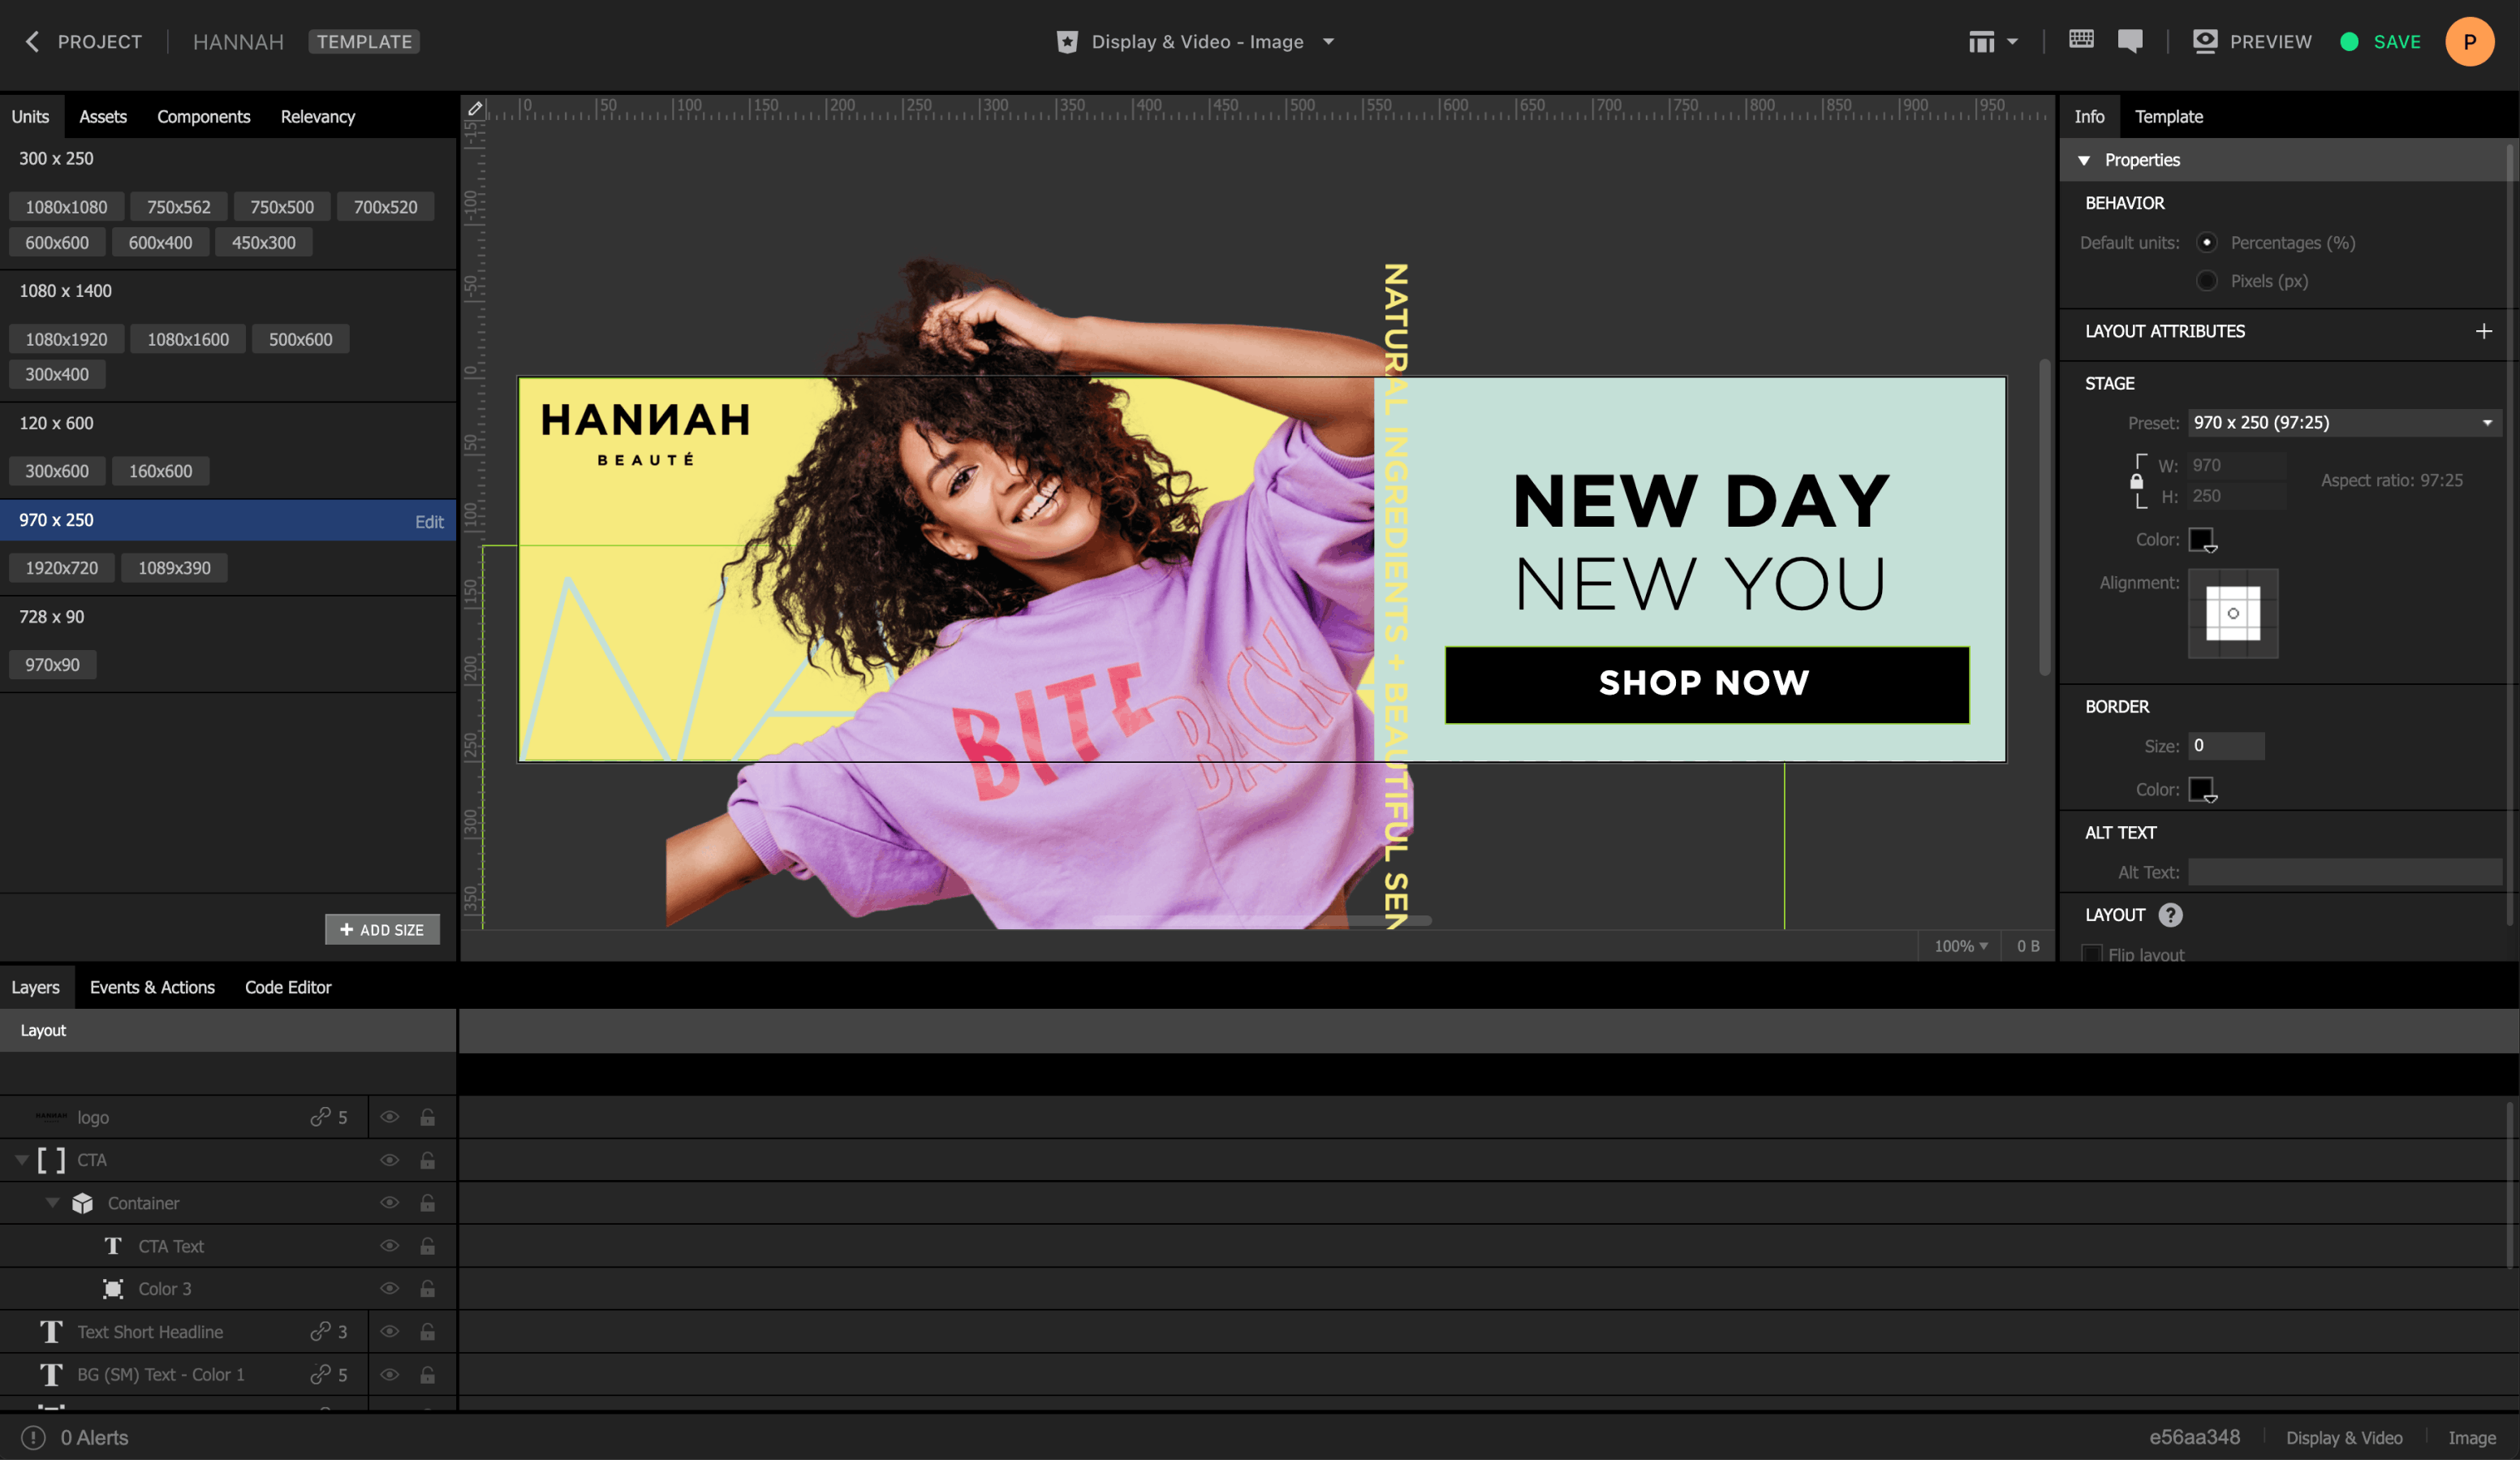This screenshot has width=2520, height=1460.
Task: Enable the Flip layout checkbox
Action: pos(2091,953)
